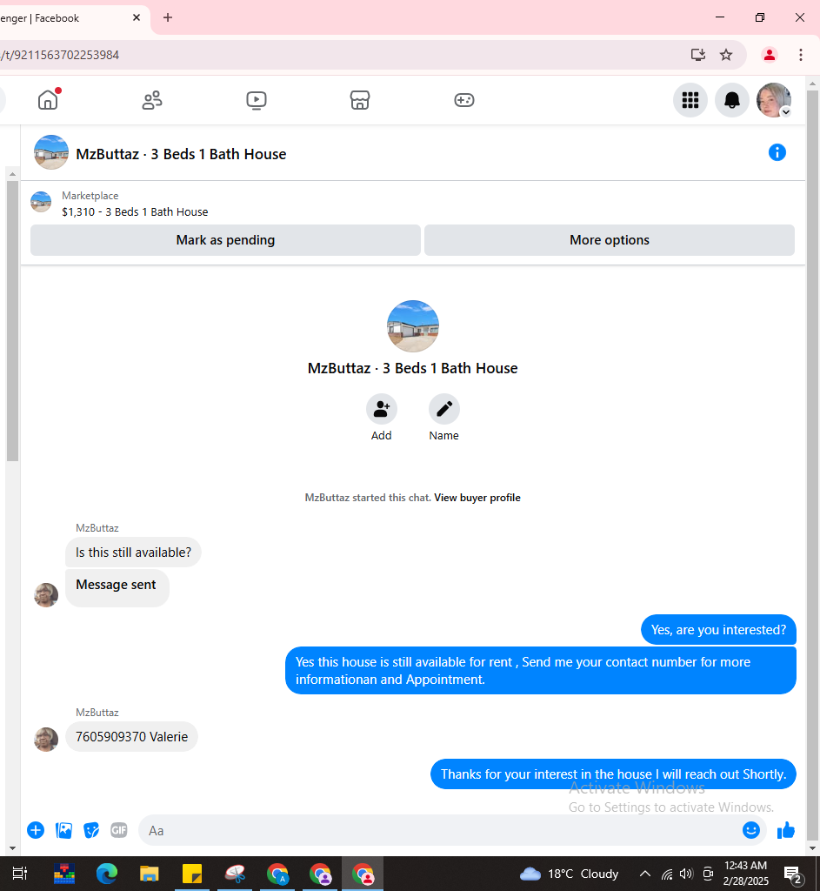This screenshot has height=891, width=820.
Task: Open Chrome three-dot menu
Action: pos(800,55)
